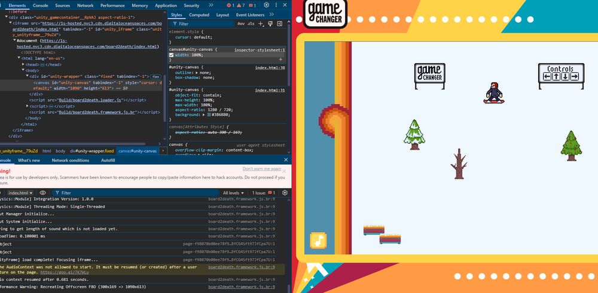Collapse the body element node
This screenshot has width=598, height=293.
click(23, 70)
